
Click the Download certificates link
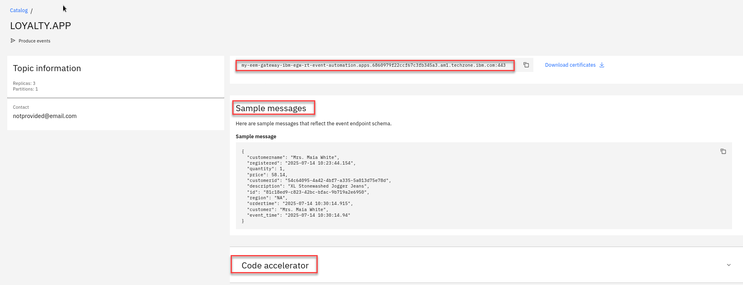[570, 65]
